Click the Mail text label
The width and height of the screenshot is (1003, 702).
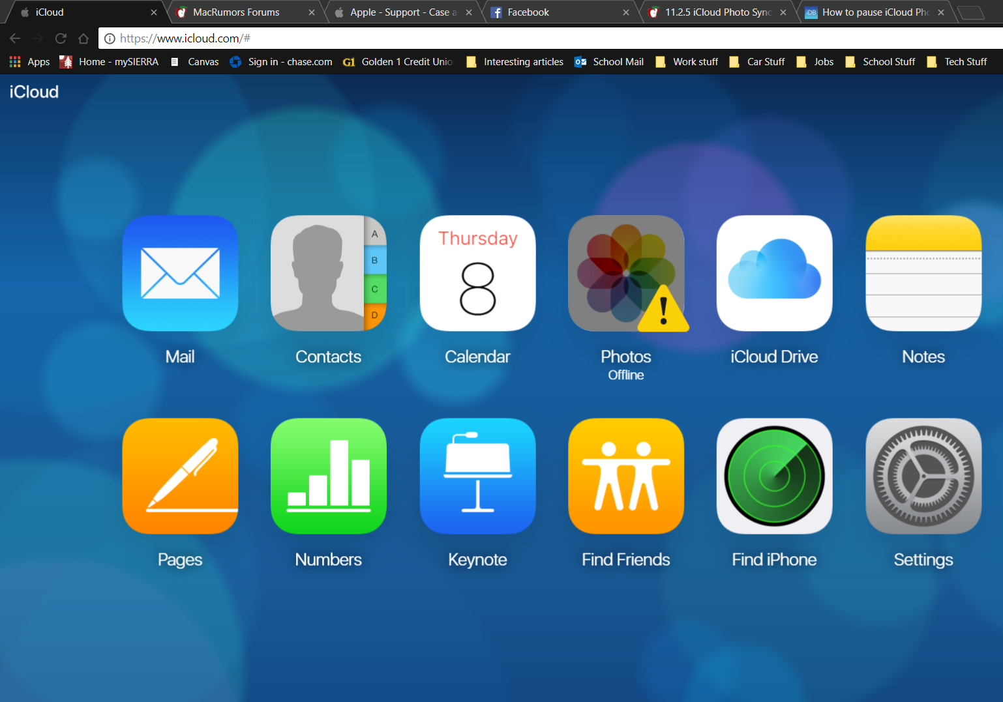tap(180, 357)
